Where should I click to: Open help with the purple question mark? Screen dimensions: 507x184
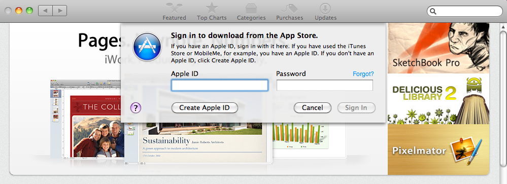(x=136, y=107)
